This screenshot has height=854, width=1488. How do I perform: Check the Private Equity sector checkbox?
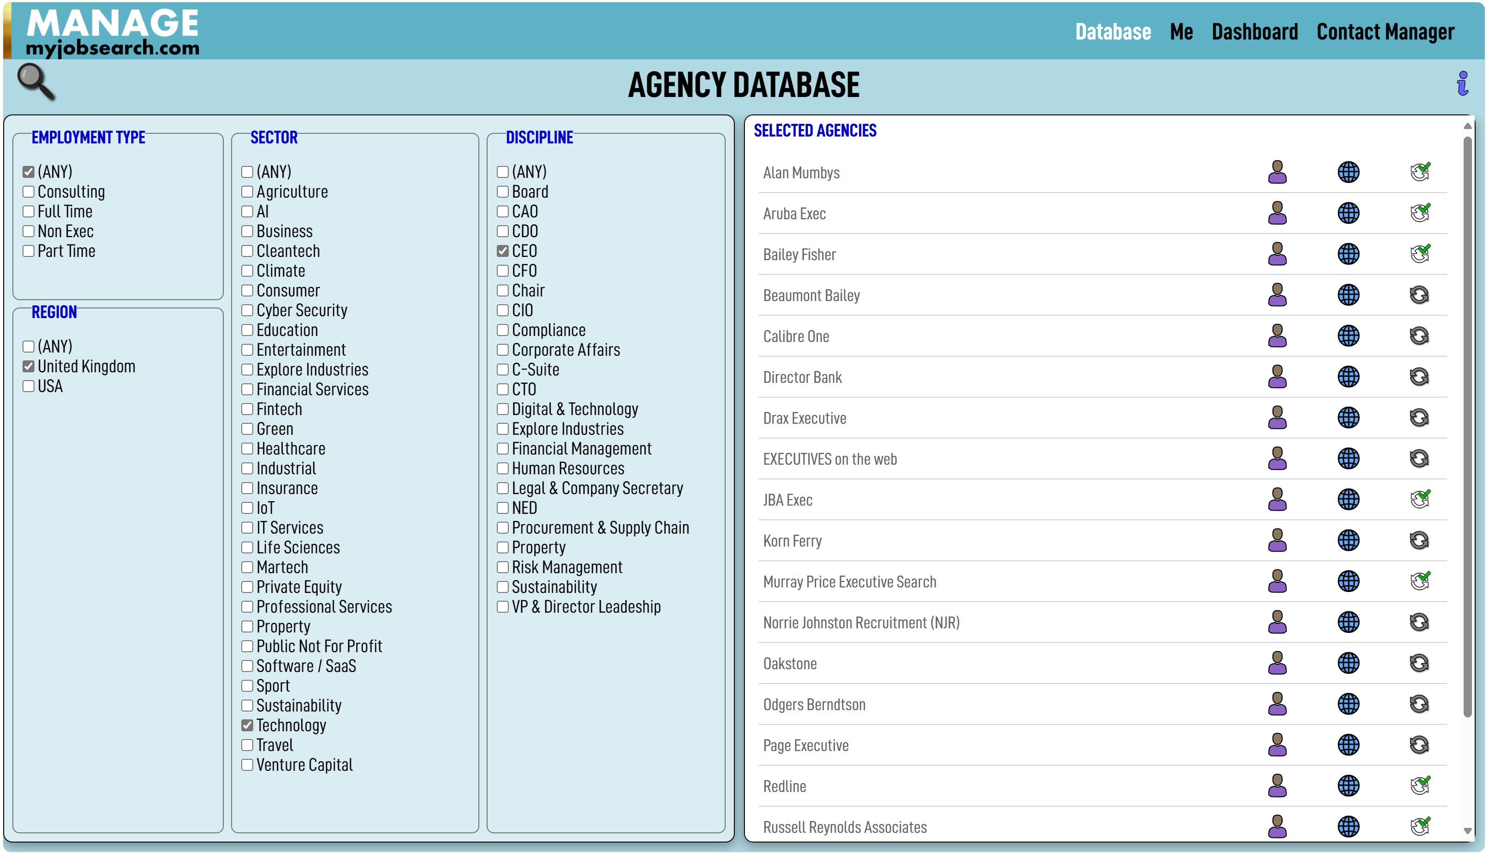247,587
